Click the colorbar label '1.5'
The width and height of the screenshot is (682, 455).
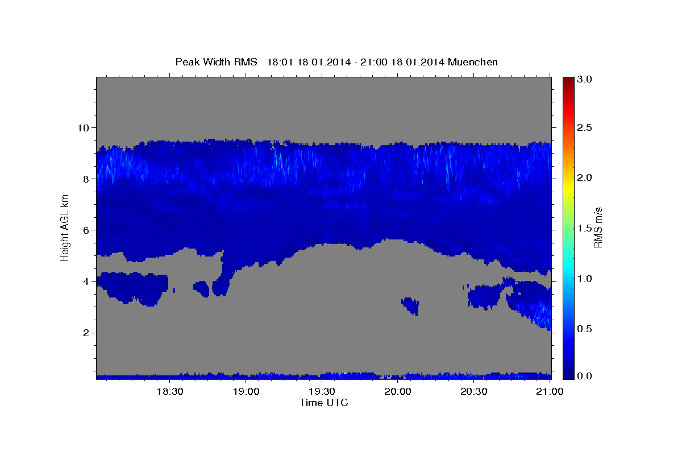point(585,228)
